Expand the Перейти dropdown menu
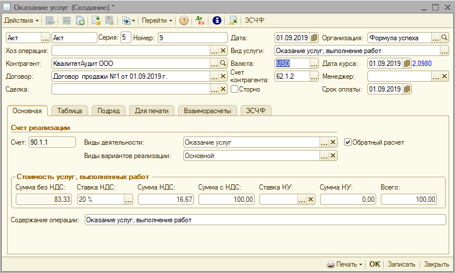 point(157,20)
